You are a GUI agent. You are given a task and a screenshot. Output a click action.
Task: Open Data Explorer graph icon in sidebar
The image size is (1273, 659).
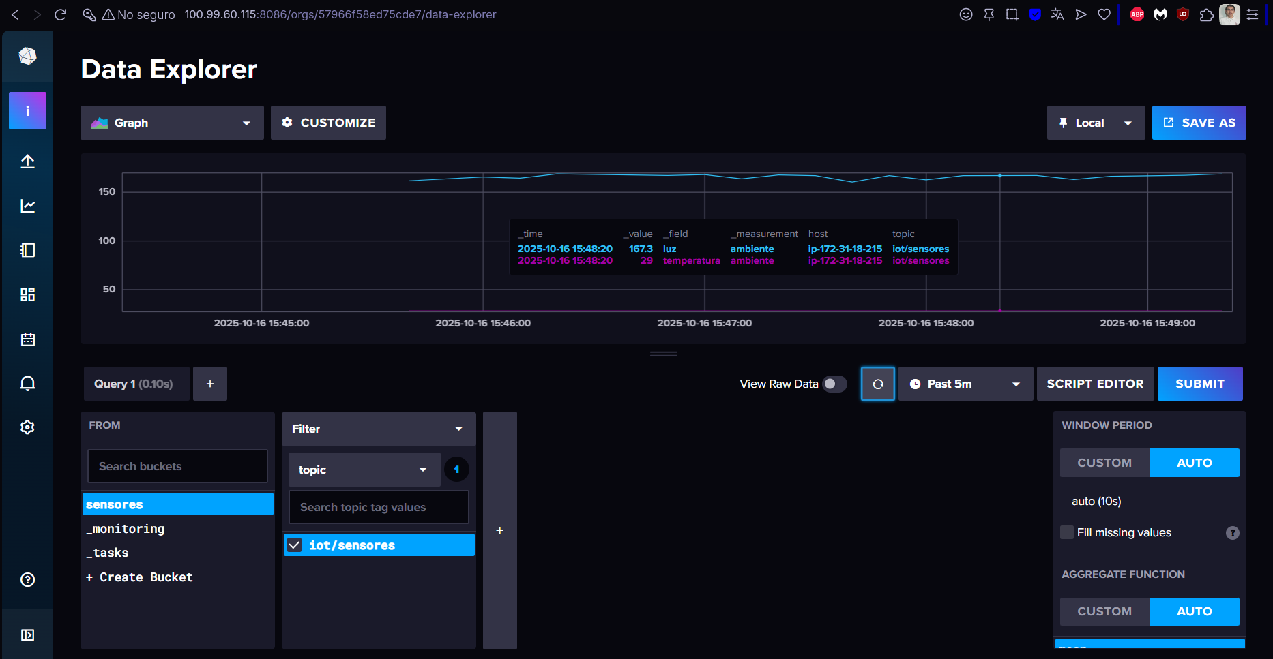[x=27, y=206]
